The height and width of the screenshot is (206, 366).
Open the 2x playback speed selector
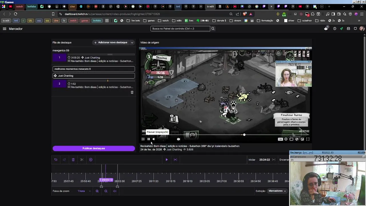(281, 139)
